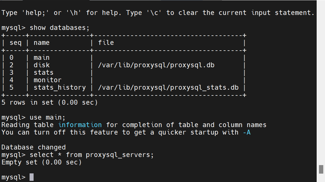
Task: Click the seq value '5' cell
Action: pos(11,88)
